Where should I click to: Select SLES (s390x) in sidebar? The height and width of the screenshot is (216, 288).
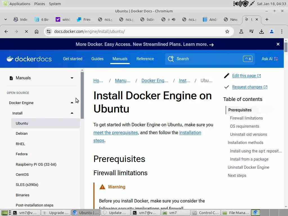click(x=27, y=184)
